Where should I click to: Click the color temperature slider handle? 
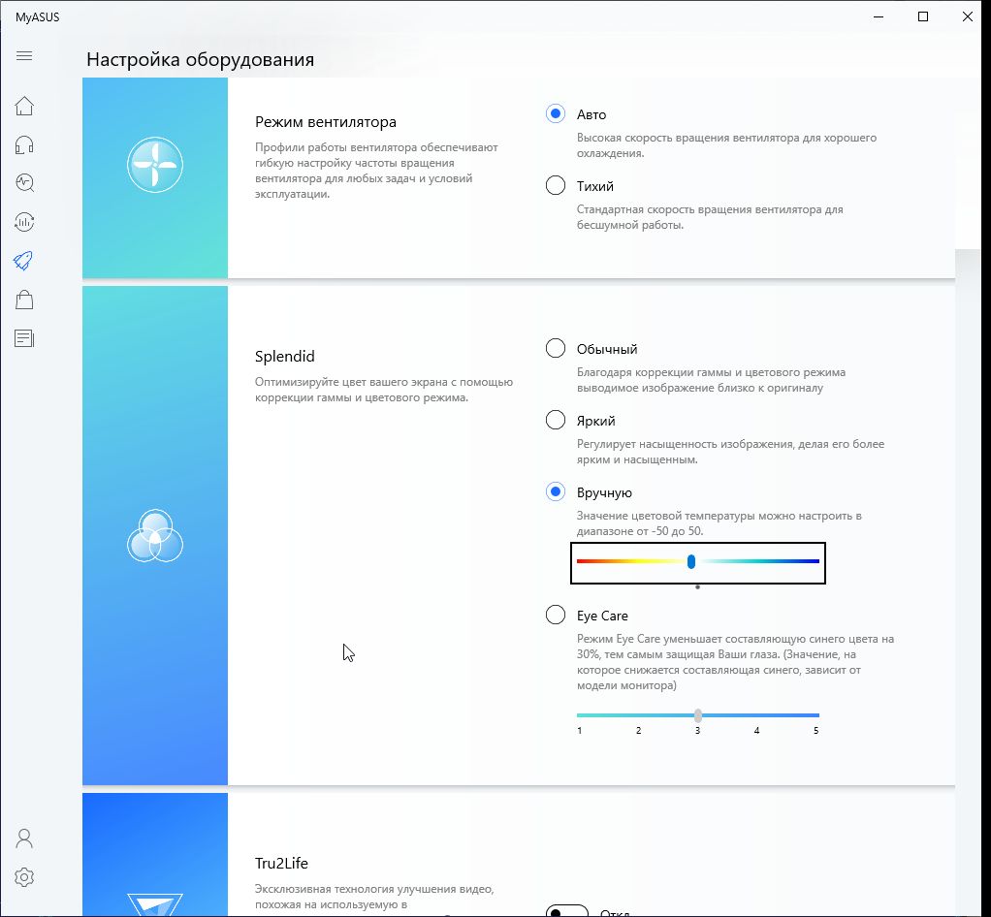pyautogui.click(x=690, y=561)
